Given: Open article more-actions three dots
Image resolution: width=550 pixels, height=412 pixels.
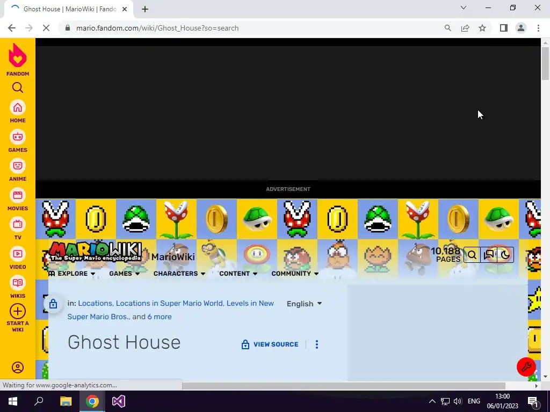Looking at the screenshot, I should [317, 344].
